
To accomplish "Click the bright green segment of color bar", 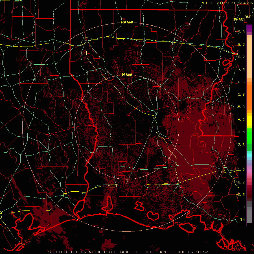I will pos(249,136).
